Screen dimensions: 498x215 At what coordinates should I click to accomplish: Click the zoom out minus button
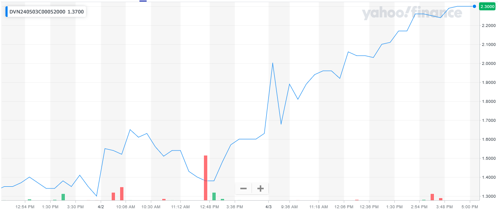pos(244,188)
